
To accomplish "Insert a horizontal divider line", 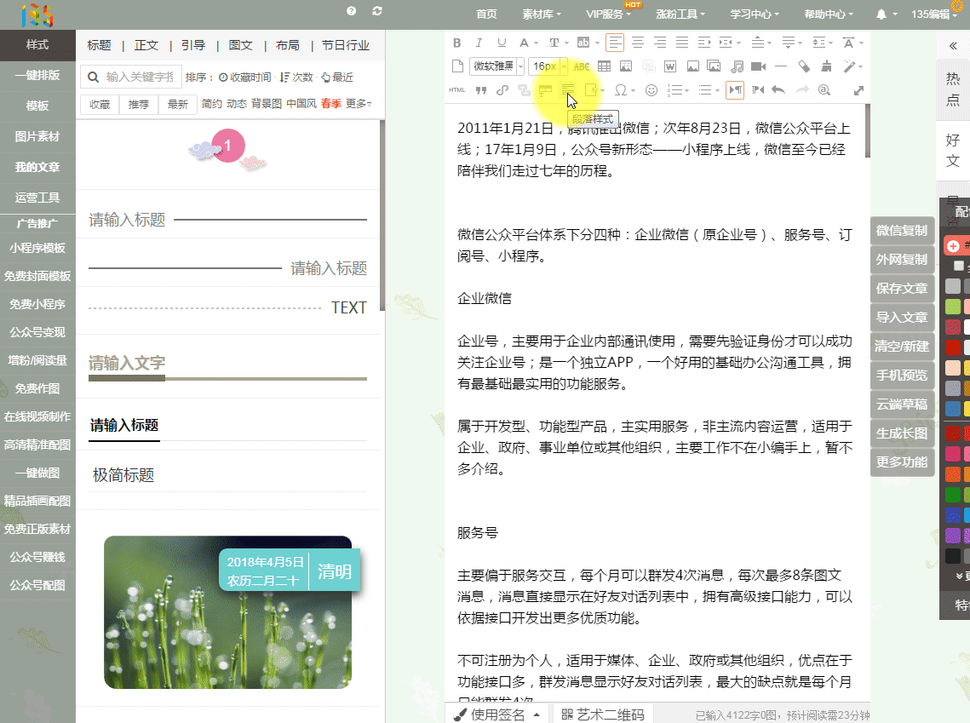I will tap(781, 66).
